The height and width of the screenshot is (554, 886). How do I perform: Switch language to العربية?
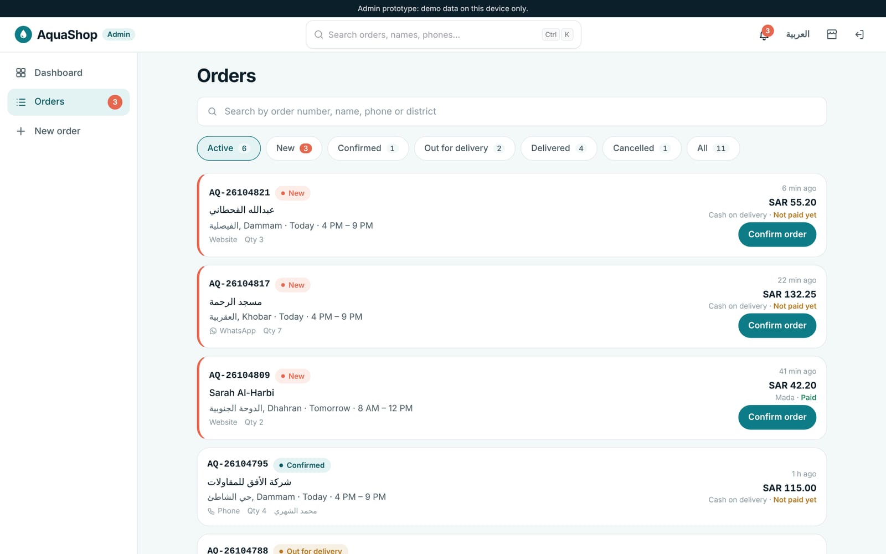798,34
